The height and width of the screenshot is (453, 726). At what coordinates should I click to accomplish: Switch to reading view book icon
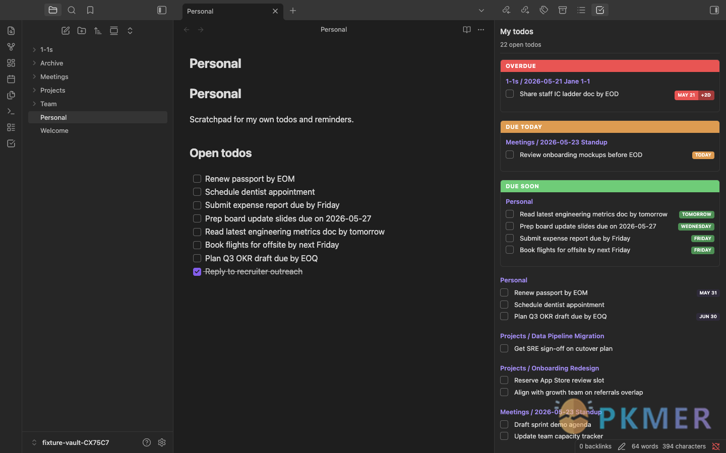467,30
